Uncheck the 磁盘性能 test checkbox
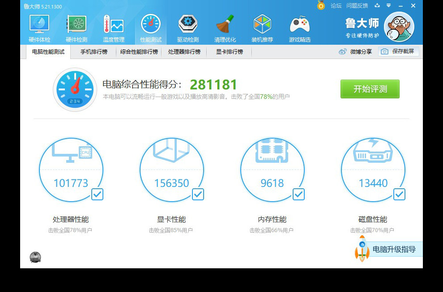443x292 pixels. point(399,194)
